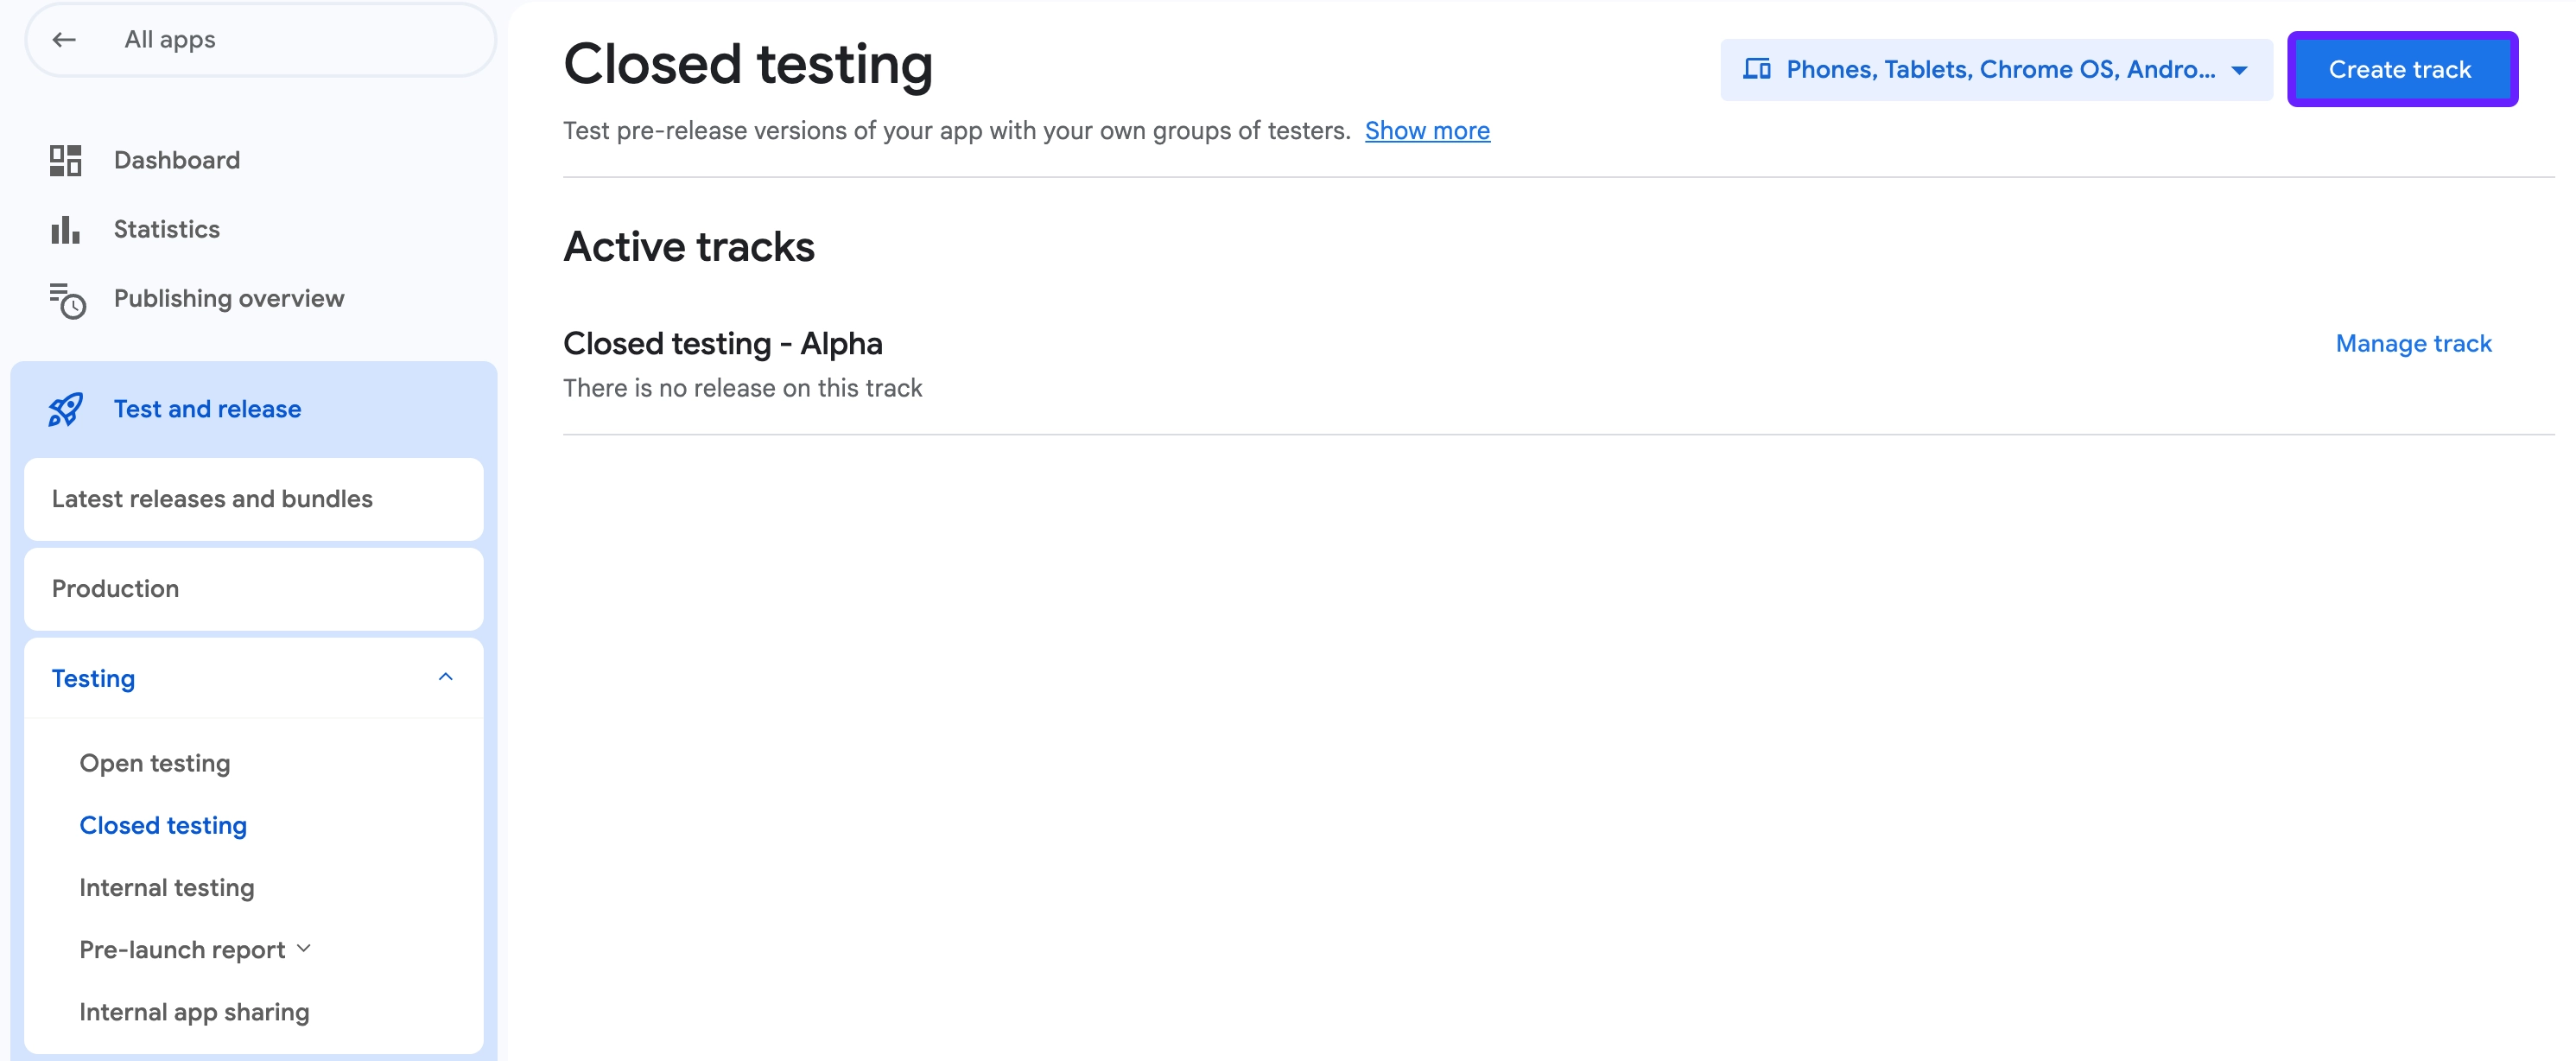Open the Dashboard from the sidebar

(x=176, y=159)
